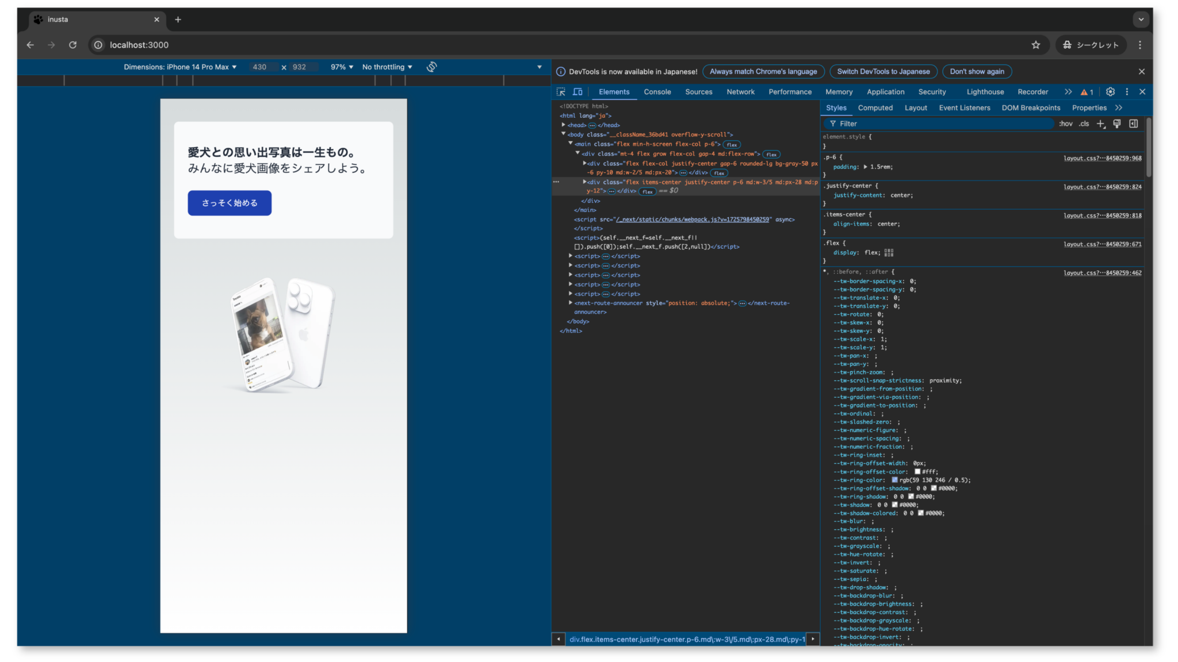The width and height of the screenshot is (1178, 662).
Task: Show more Styles sidebar tabs chevron
Action: [1119, 108]
